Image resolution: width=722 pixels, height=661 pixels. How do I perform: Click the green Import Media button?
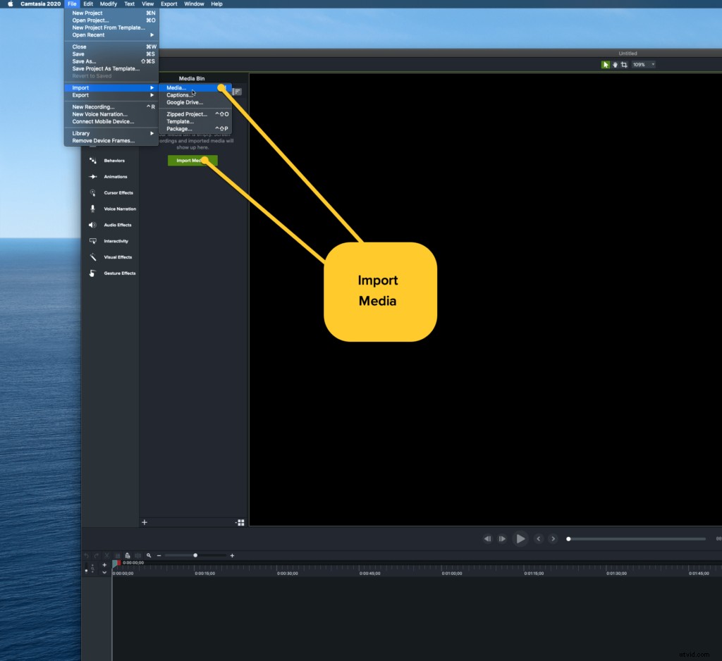coord(192,160)
